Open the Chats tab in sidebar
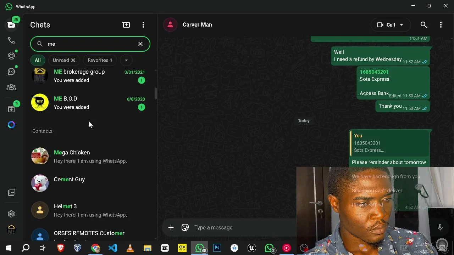454x255 pixels. (11, 25)
